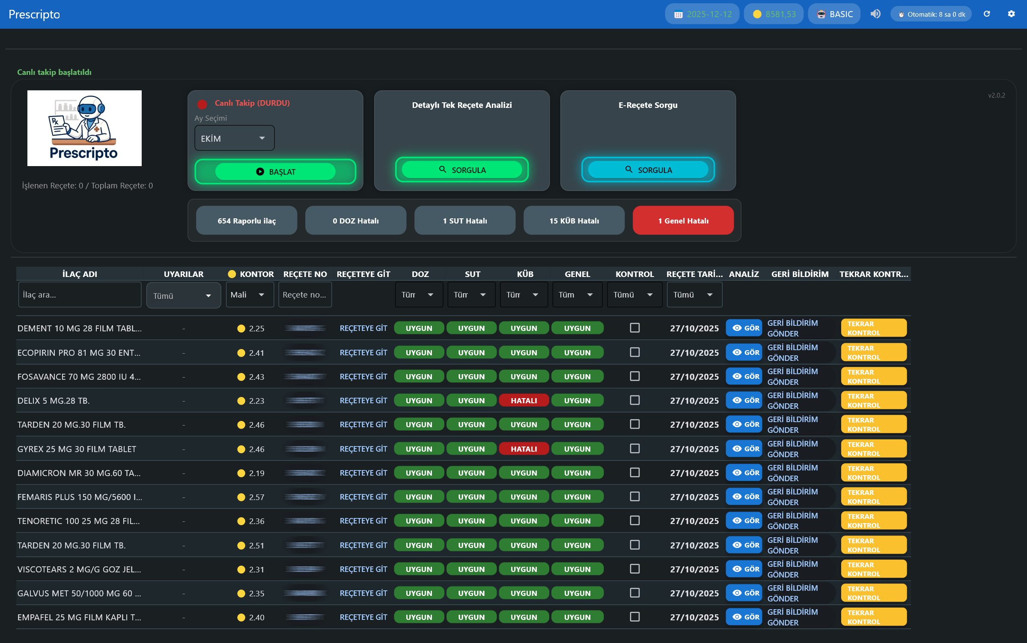Click the BASIC plan badge

coord(834,14)
